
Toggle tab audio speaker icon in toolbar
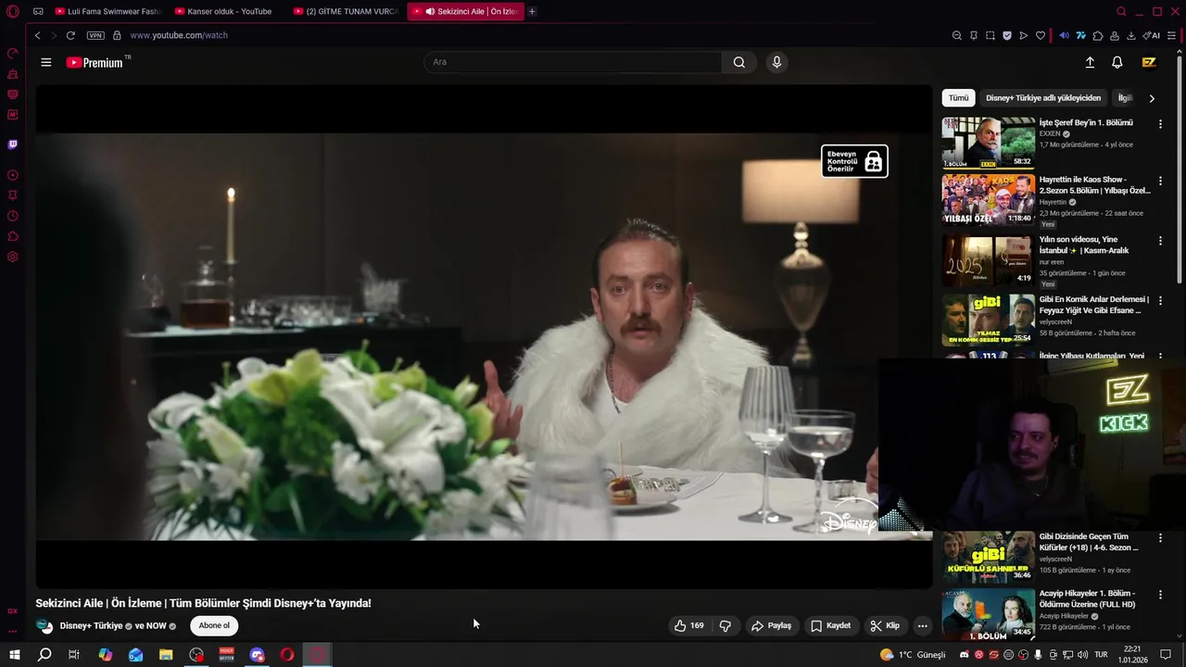[1064, 35]
